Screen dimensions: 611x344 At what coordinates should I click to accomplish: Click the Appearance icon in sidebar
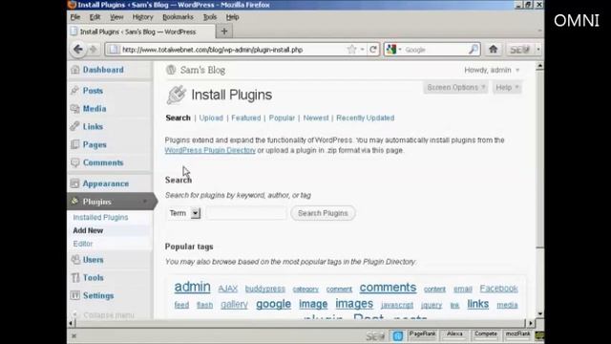tap(75, 183)
